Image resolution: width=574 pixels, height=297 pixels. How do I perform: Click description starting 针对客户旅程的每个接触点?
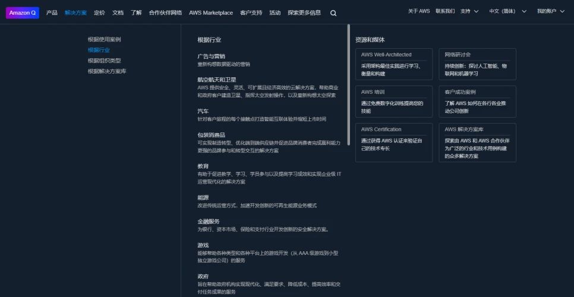[x=261, y=119]
